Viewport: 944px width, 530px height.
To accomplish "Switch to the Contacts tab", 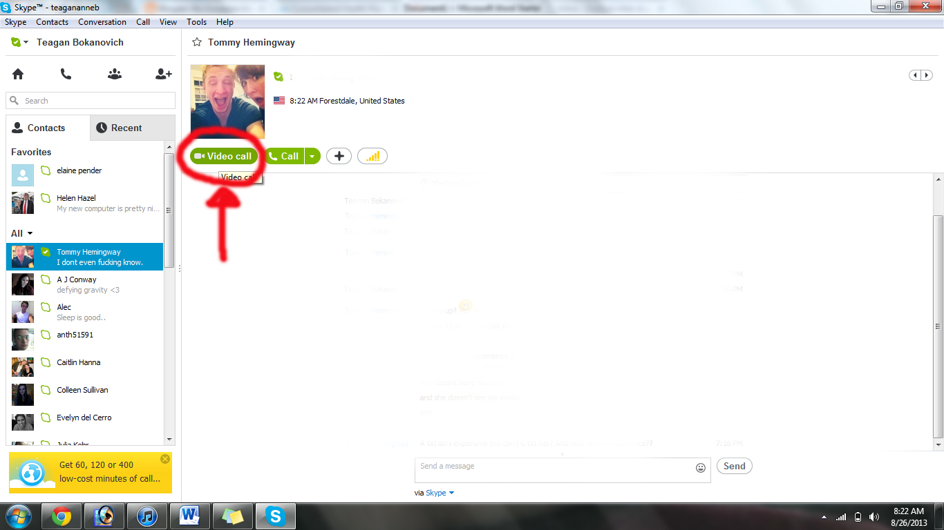I will tap(48, 128).
